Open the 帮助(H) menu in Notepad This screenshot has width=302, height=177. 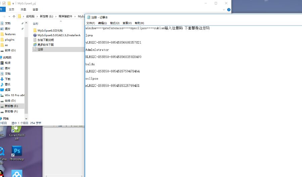coord(139,23)
